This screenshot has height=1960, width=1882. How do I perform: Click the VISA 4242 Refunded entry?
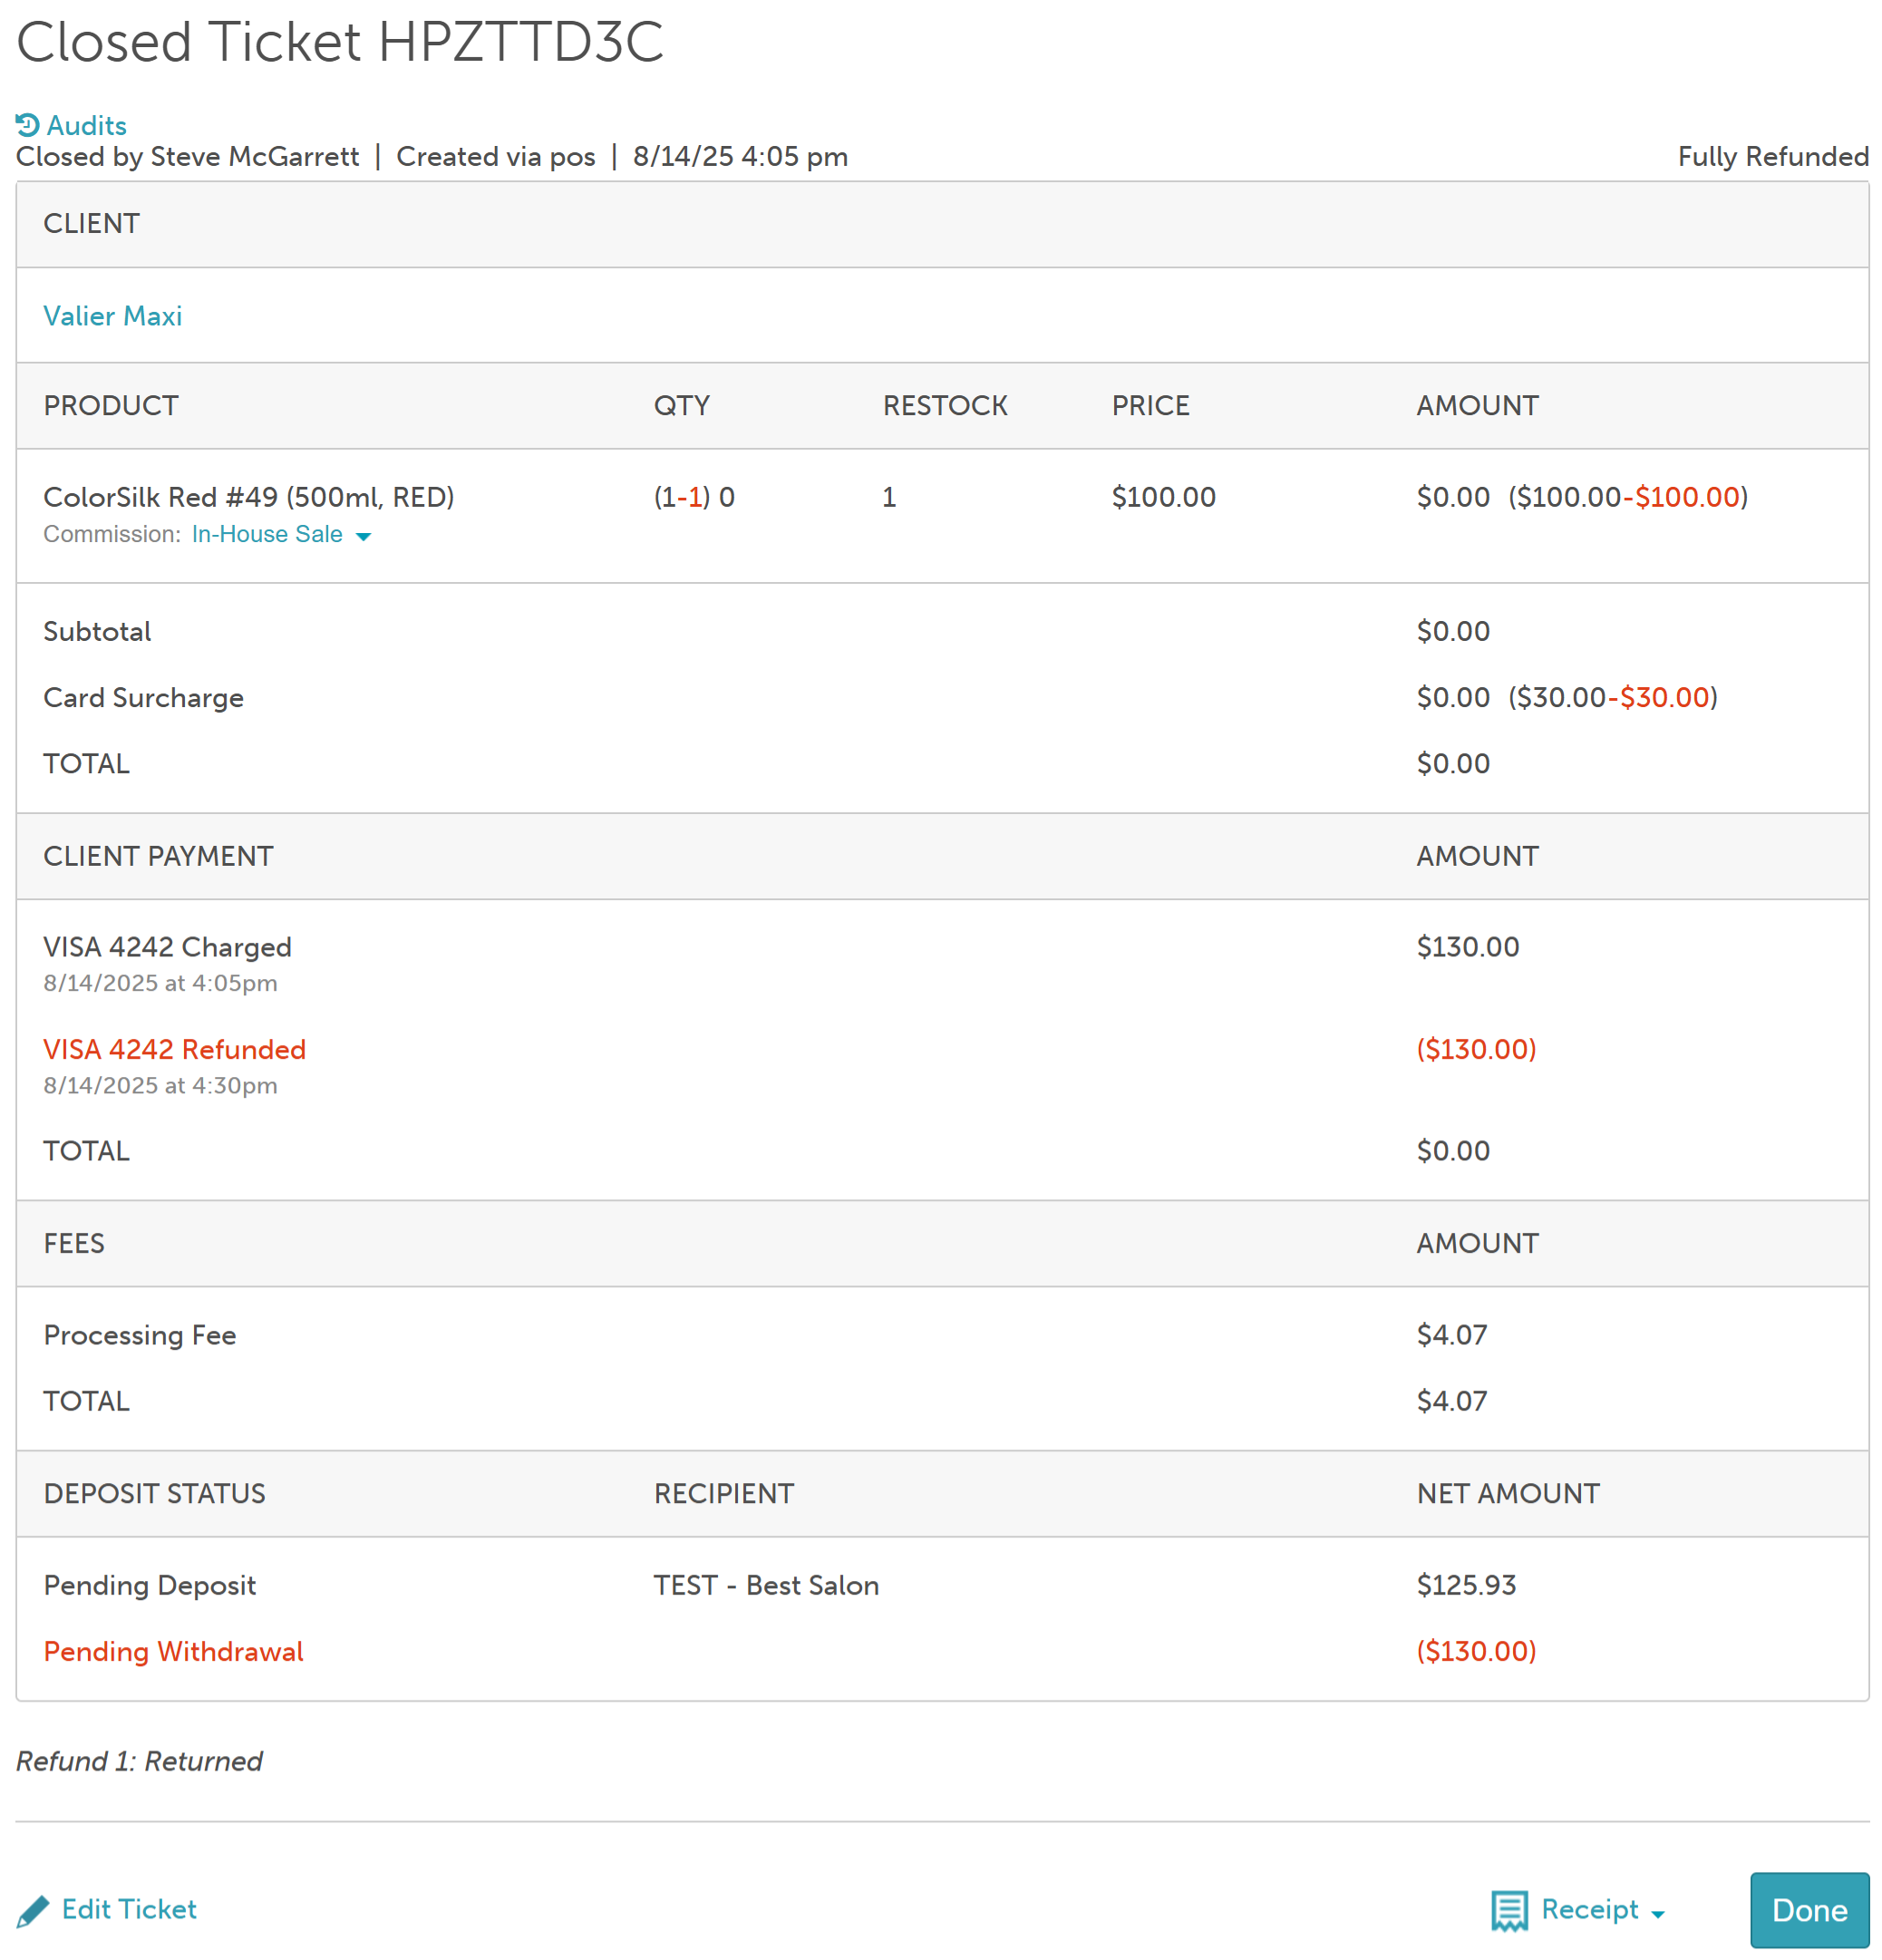click(174, 1049)
